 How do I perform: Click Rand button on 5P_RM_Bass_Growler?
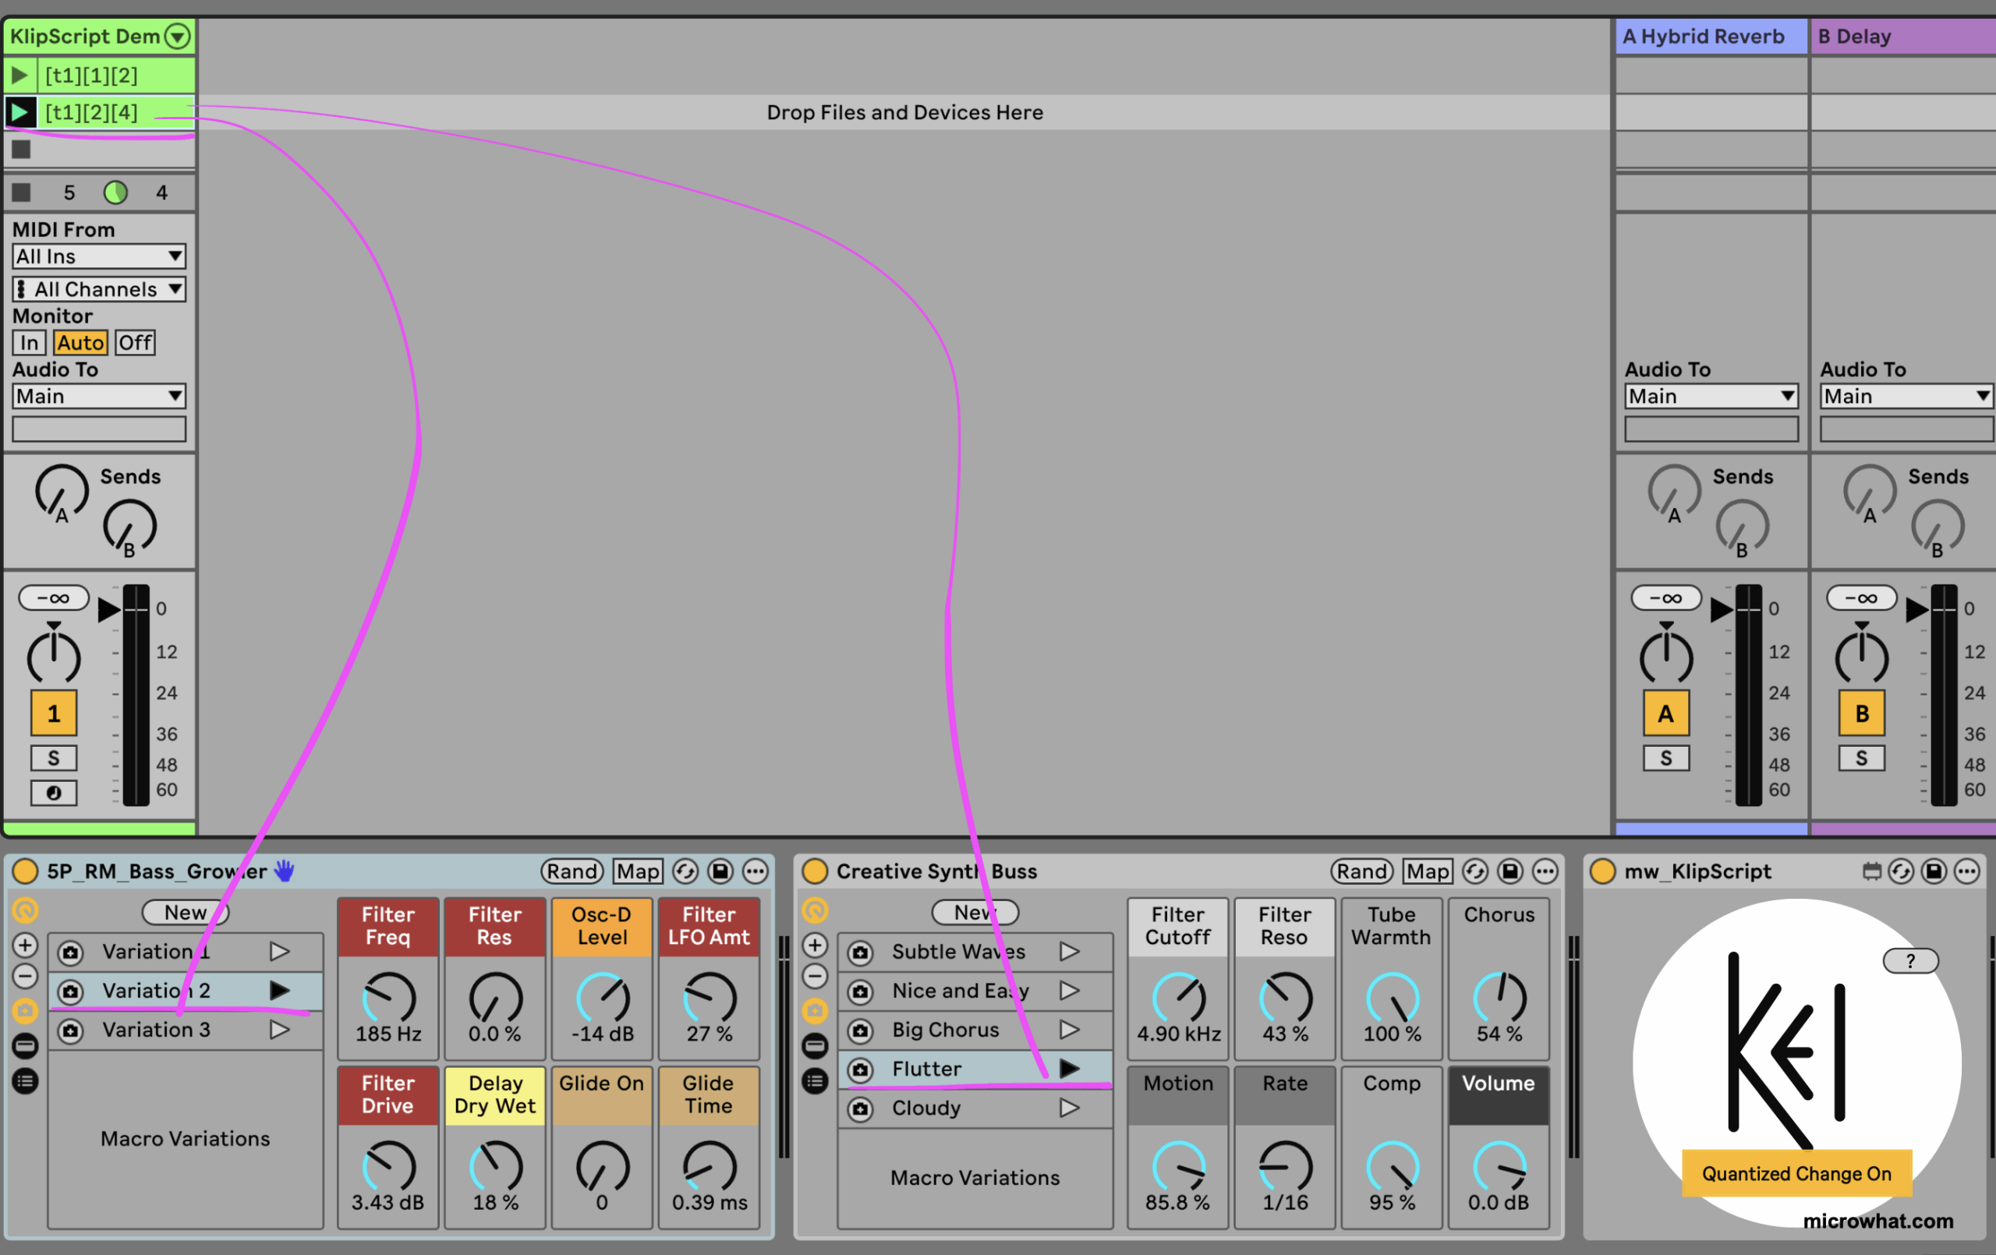(x=572, y=871)
